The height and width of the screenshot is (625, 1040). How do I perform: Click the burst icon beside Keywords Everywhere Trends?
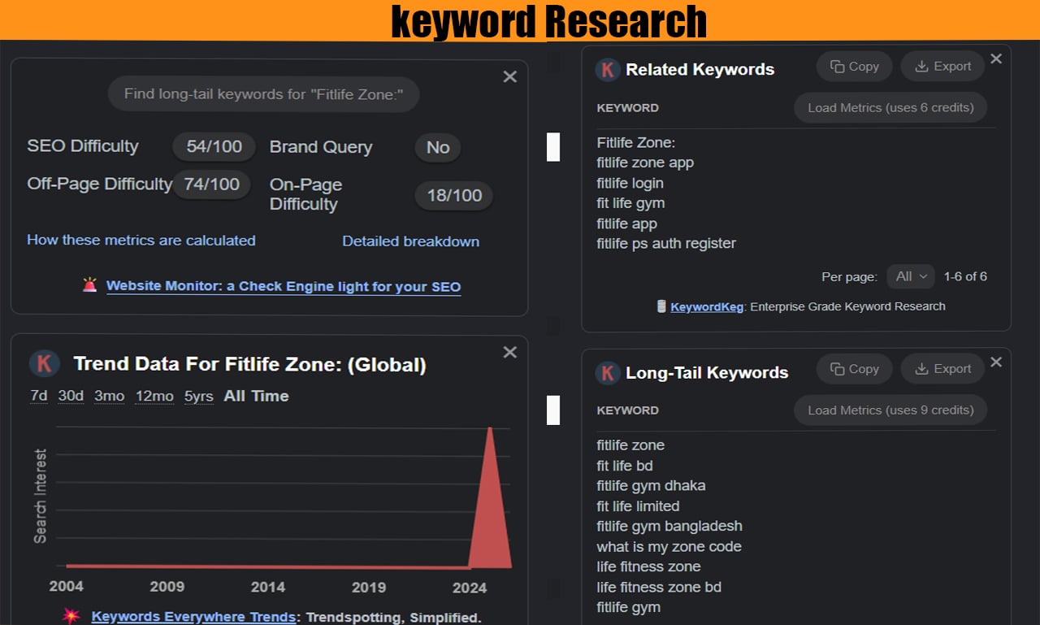click(71, 616)
